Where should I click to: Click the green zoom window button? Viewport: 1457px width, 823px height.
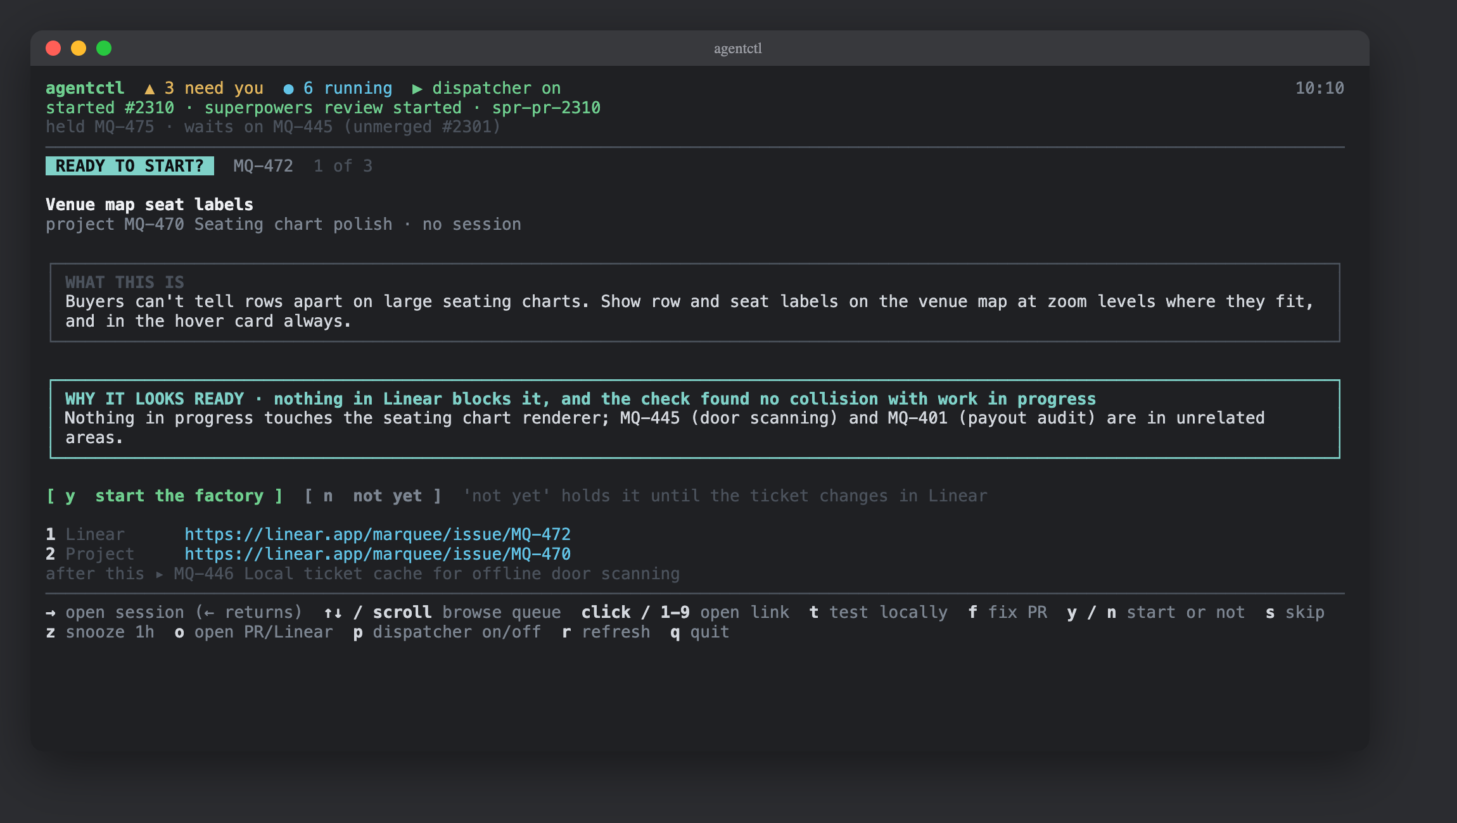[x=104, y=48]
